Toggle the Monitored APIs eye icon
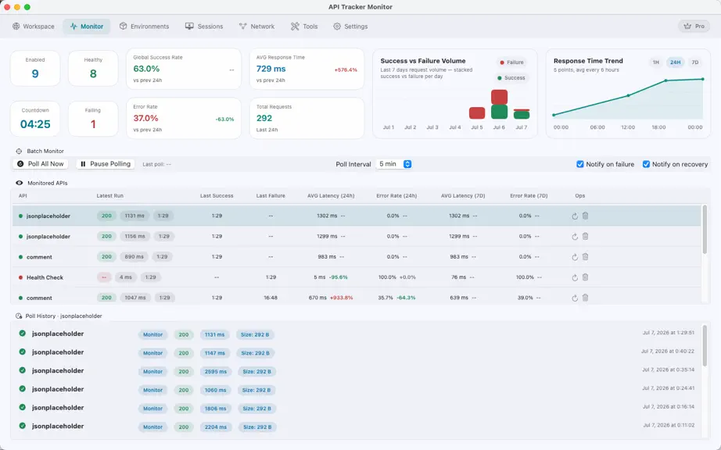 pyautogui.click(x=20, y=183)
